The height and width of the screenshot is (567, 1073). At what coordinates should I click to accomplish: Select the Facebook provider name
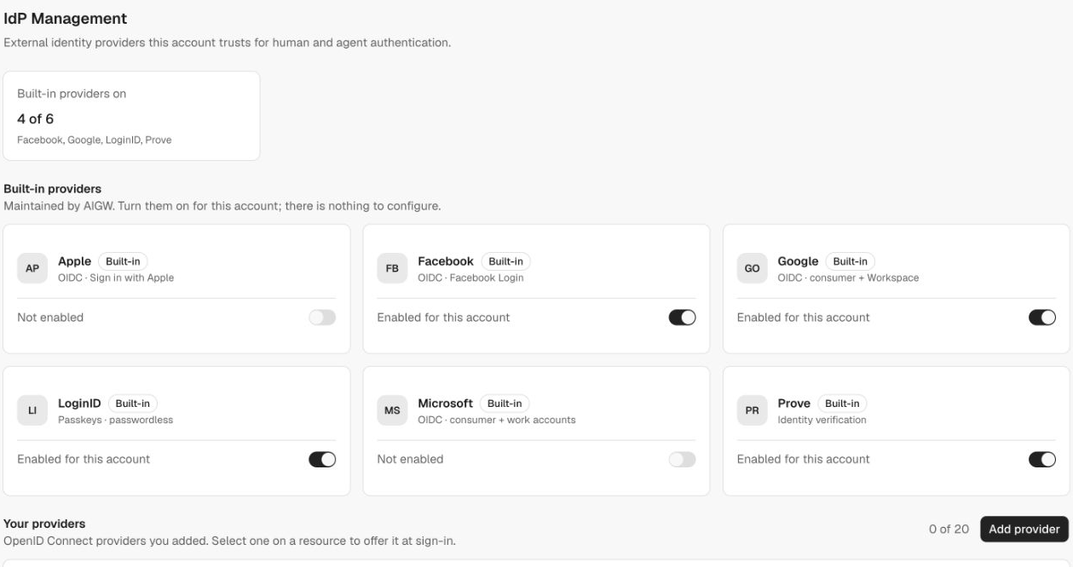point(445,261)
